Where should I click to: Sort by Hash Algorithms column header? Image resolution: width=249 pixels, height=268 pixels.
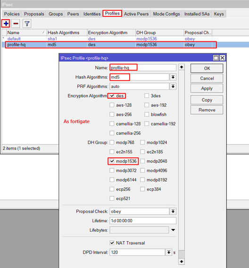(x=67, y=32)
